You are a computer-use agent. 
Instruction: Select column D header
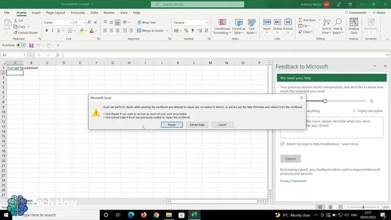(64, 63)
